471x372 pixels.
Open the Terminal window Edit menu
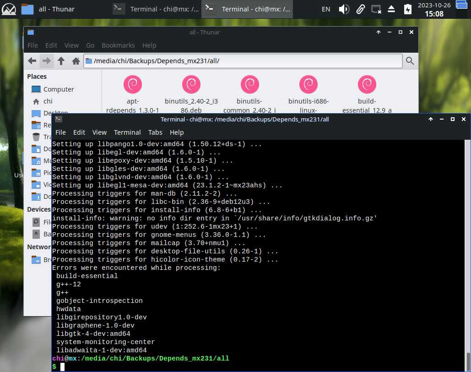[79, 132]
